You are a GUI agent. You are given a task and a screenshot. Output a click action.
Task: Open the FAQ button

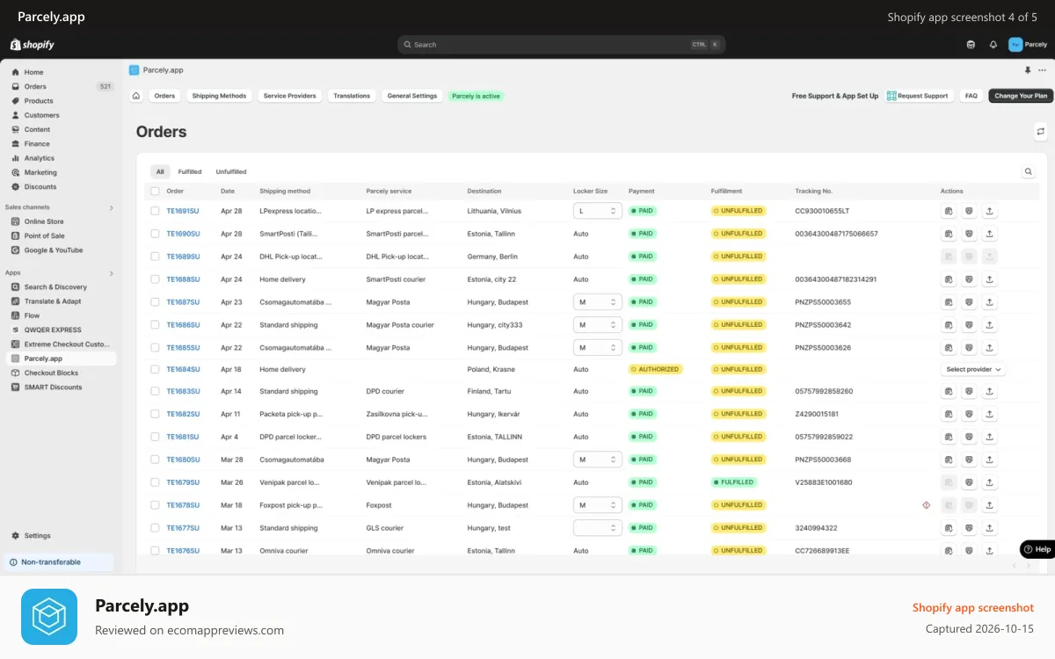click(x=971, y=96)
